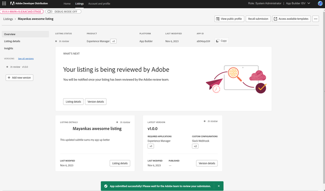Click app ID text abt96qu559
Viewport: 325px width, 191px height.
pyautogui.click(x=203, y=41)
